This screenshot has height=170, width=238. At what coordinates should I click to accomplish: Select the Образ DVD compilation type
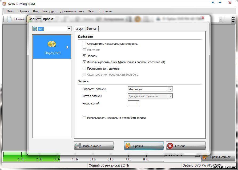(x=52, y=47)
